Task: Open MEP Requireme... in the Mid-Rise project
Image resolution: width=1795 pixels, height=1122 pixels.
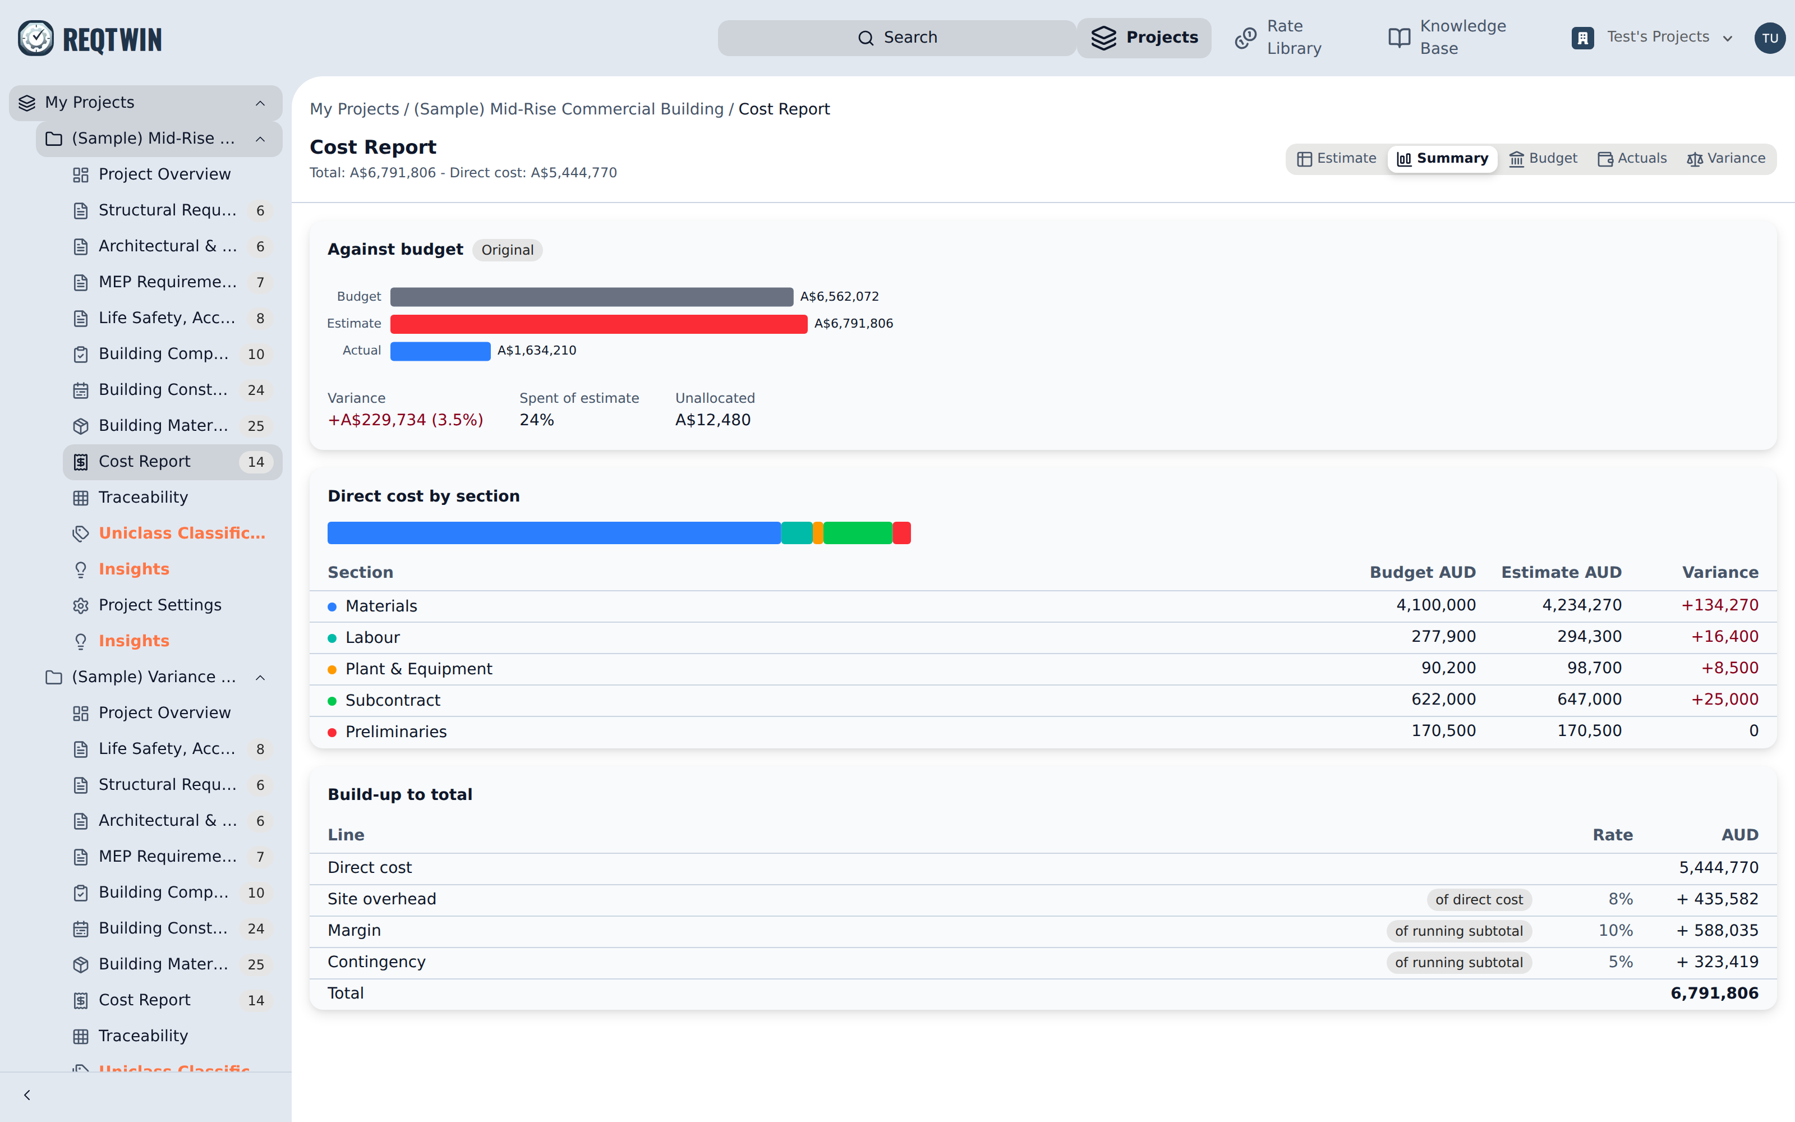Action: click(172, 282)
